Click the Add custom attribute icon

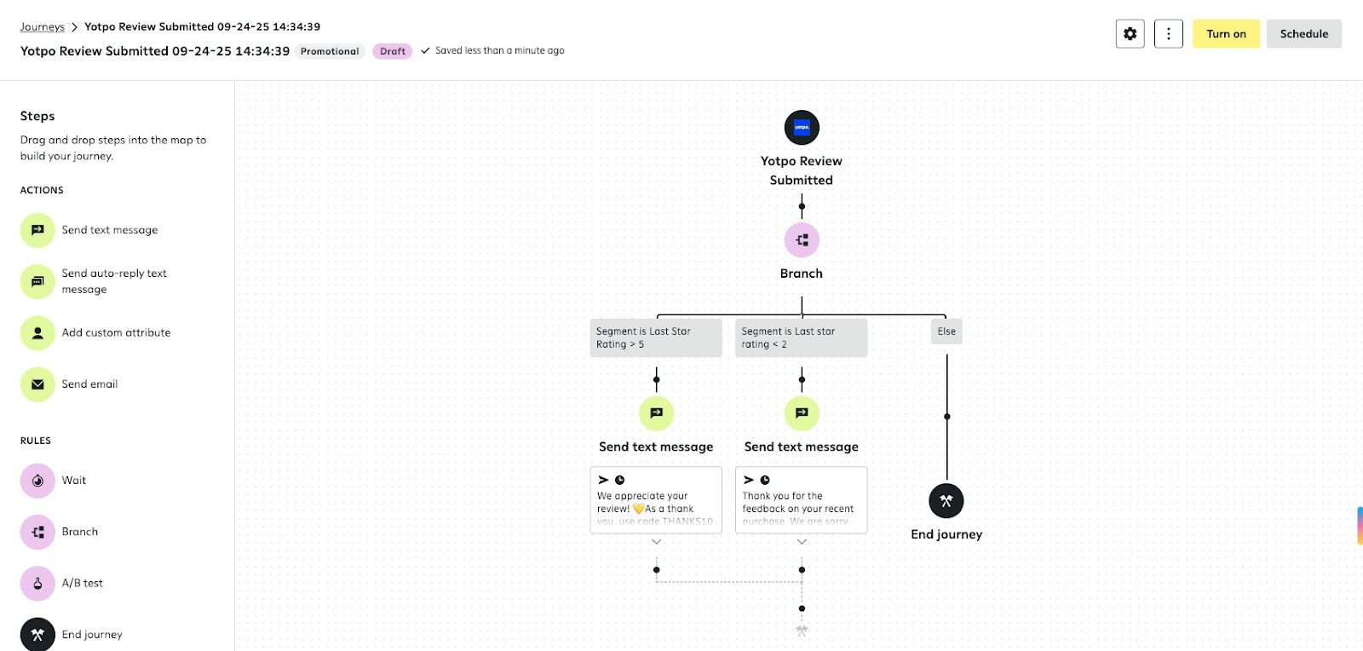click(x=37, y=333)
